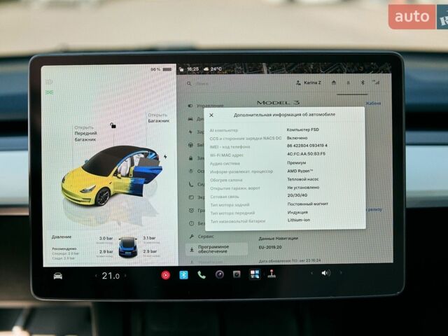The height and width of the screenshot is (336, 448).
Task: Tap the Тепловой насос value
Action: tap(303, 179)
